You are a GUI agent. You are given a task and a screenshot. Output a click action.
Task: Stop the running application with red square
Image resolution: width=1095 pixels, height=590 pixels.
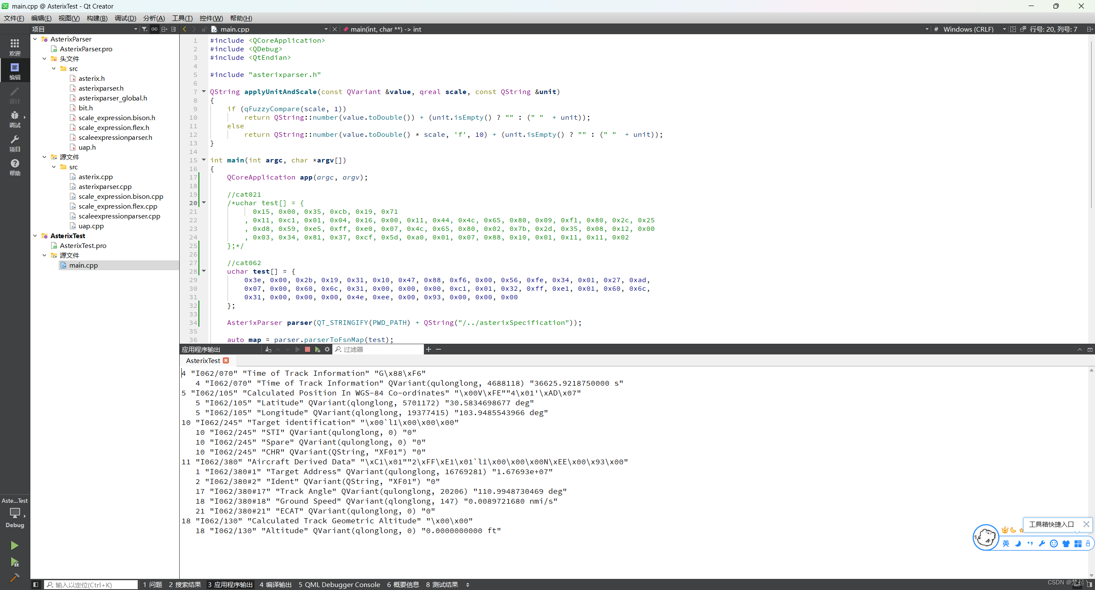pyautogui.click(x=307, y=349)
